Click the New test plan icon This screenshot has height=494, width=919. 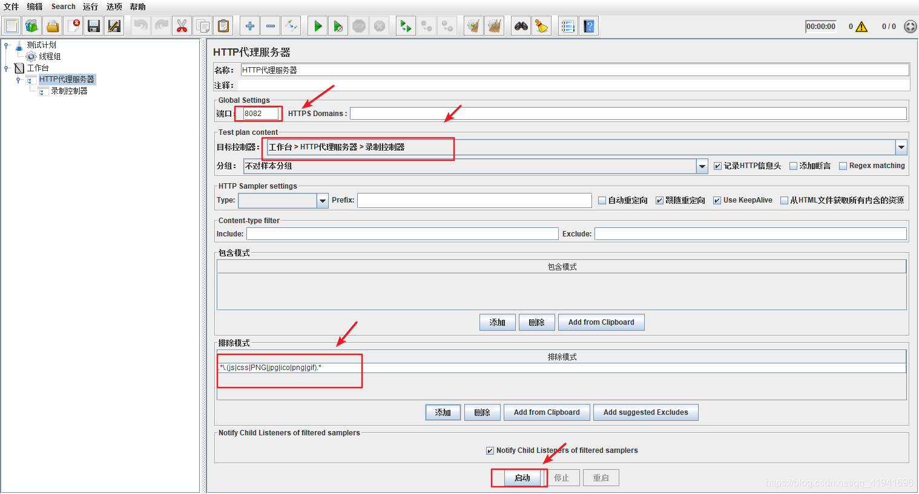click(12, 26)
